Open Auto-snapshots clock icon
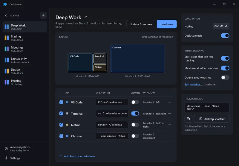 point(6,148)
